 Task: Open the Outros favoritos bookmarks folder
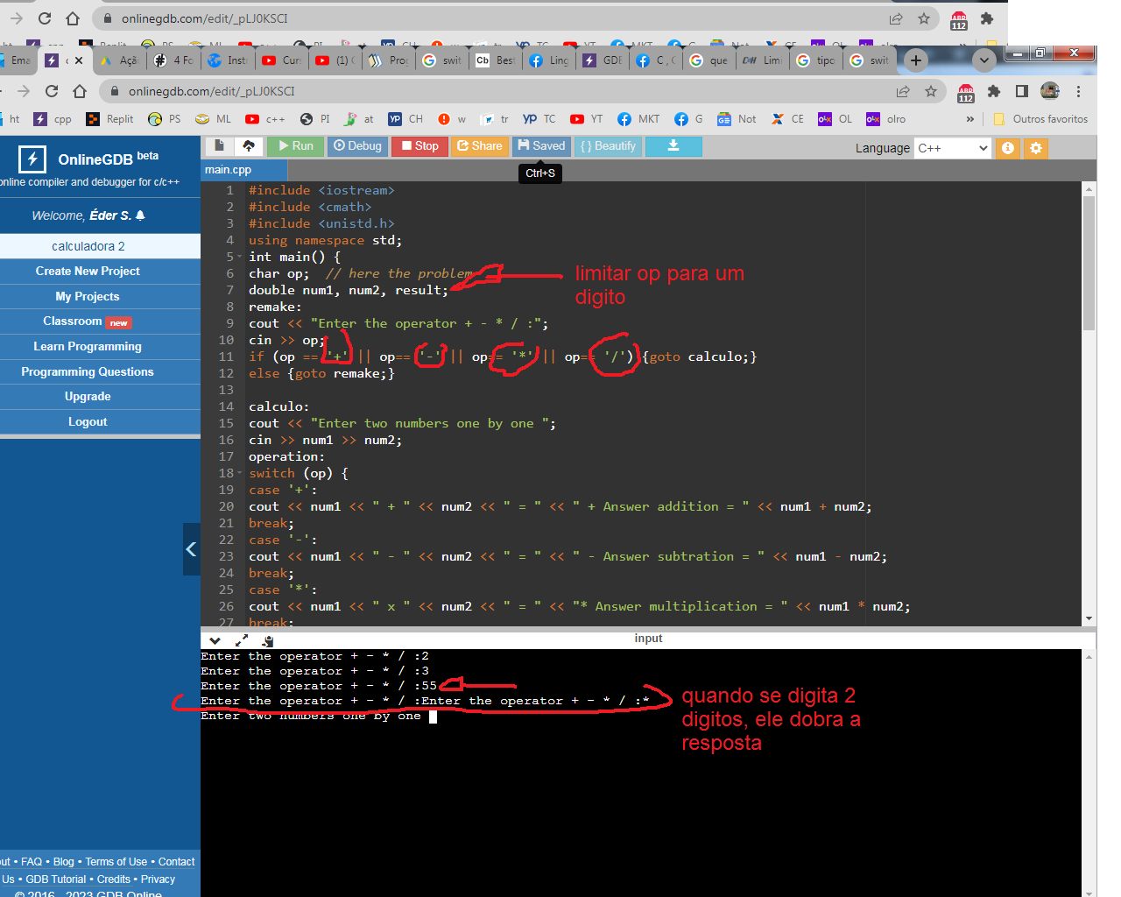point(1040,119)
